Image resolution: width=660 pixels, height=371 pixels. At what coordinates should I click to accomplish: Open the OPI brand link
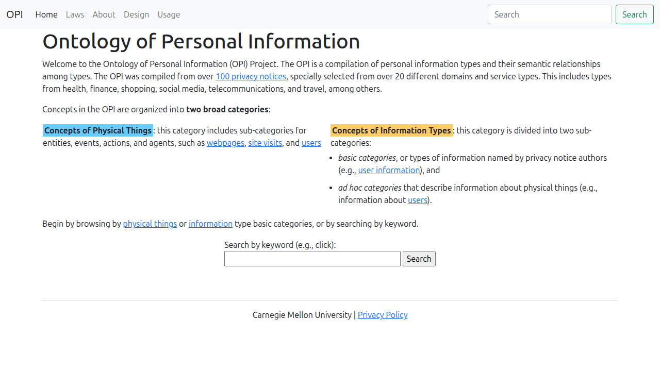click(14, 14)
